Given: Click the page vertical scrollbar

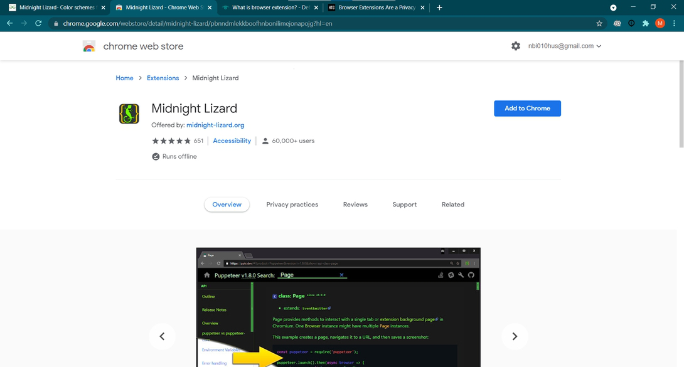Looking at the screenshot, I should (x=681, y=105).
